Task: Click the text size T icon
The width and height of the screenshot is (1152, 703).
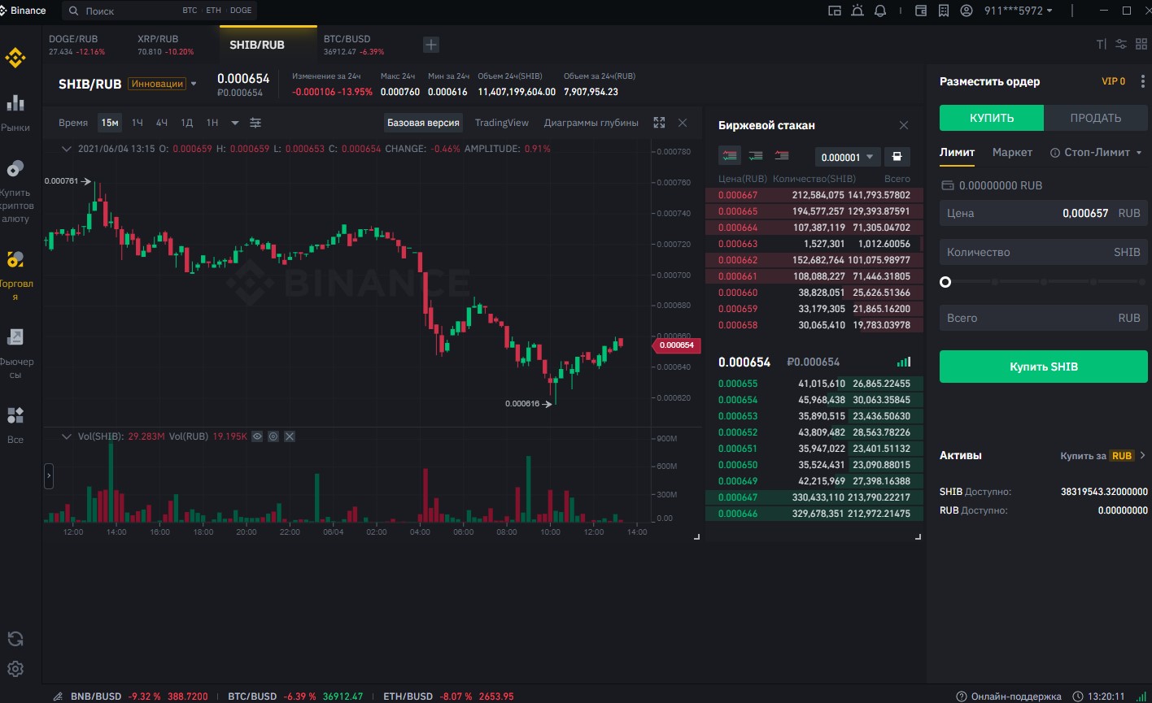Action: click(x=1101, y=44)
